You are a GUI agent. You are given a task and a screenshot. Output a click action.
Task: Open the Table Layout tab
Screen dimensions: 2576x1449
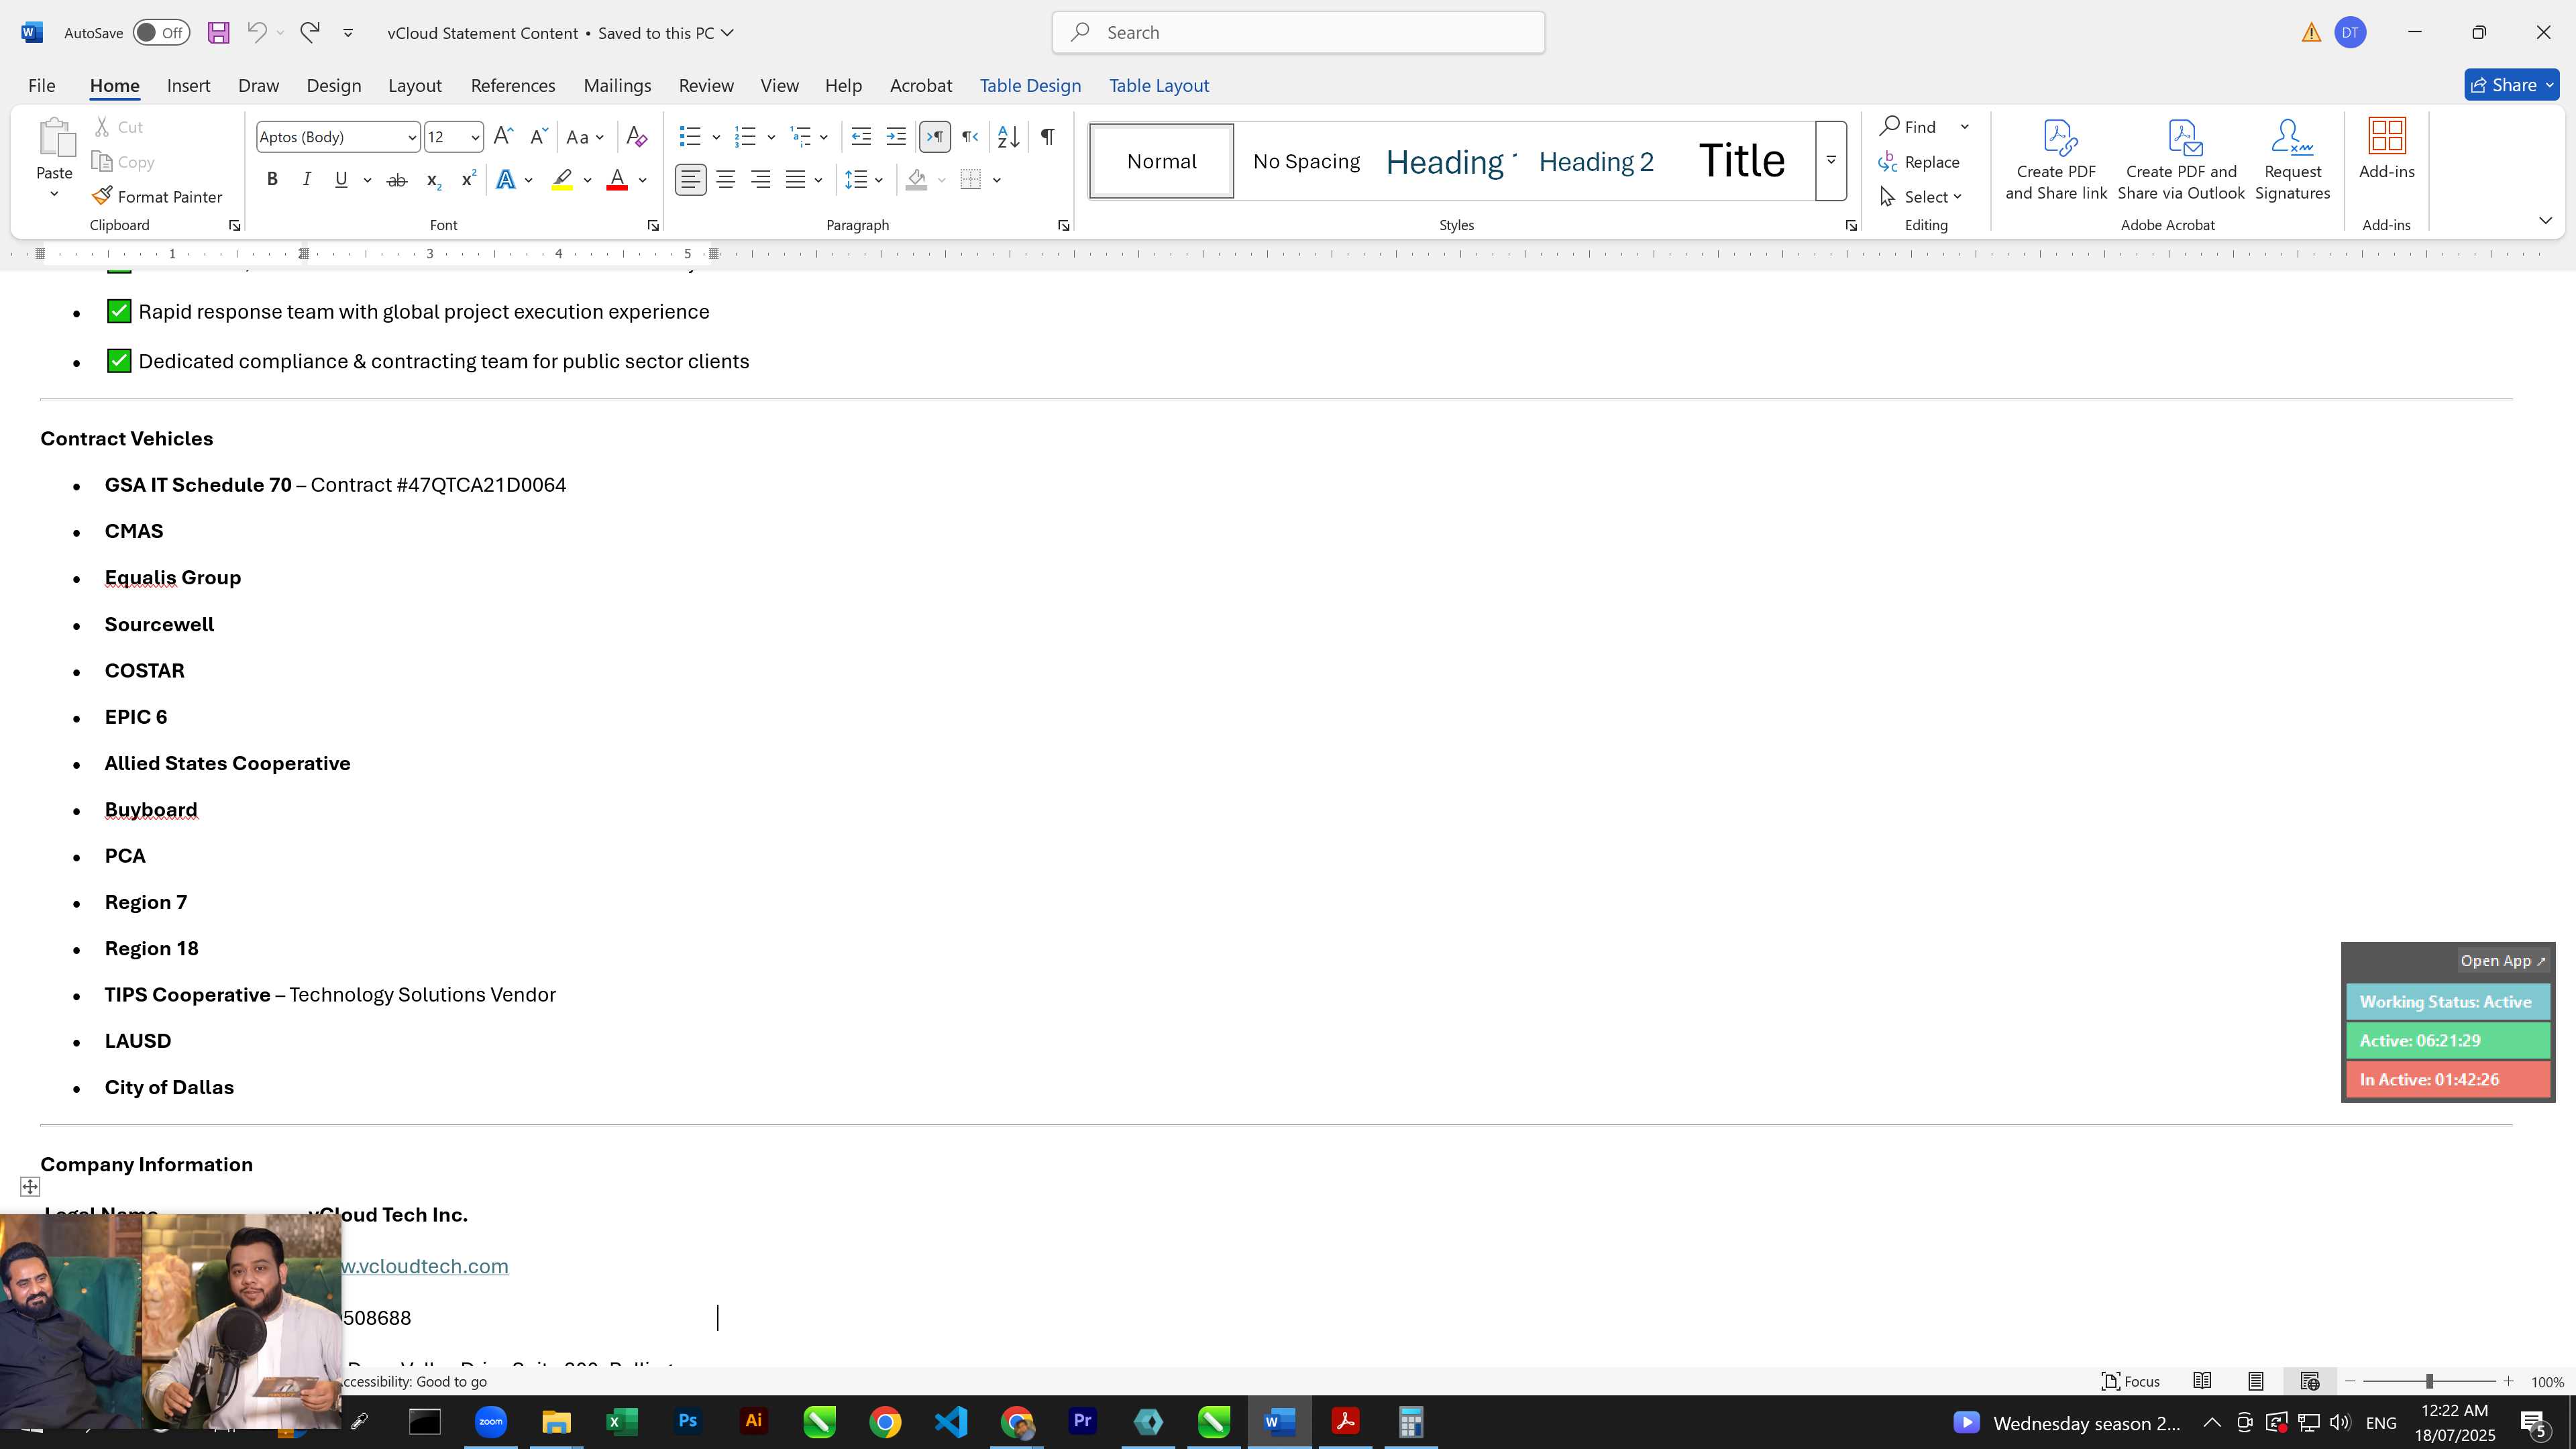click(1159, 86)
